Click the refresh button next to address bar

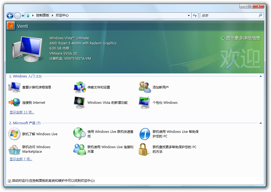tap(195, 15)
